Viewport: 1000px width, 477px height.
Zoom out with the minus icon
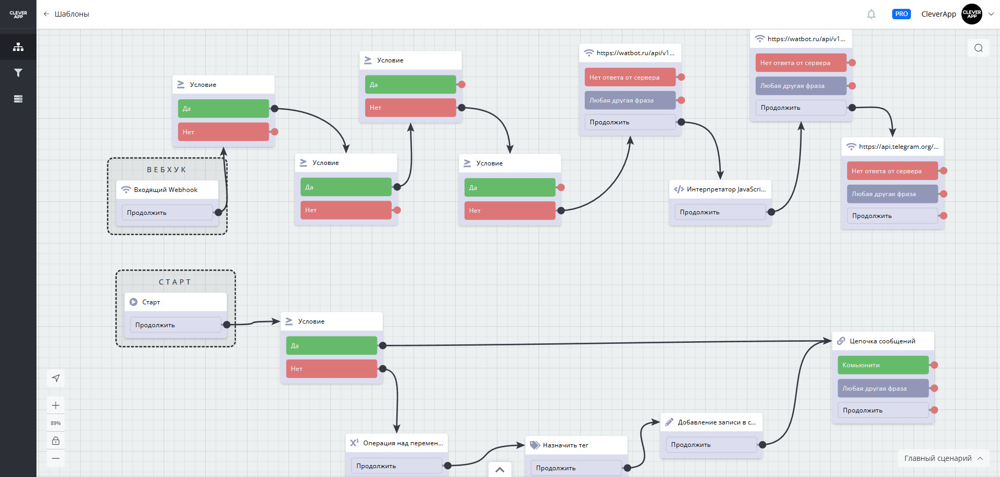56,458
